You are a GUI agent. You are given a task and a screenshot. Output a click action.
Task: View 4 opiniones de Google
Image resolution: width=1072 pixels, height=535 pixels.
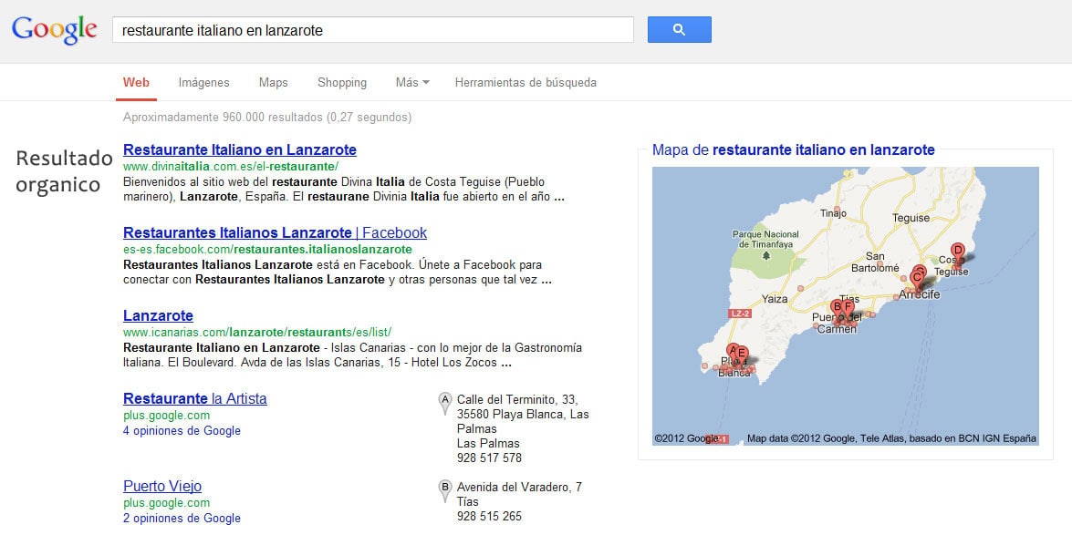(x=182, y=431)
